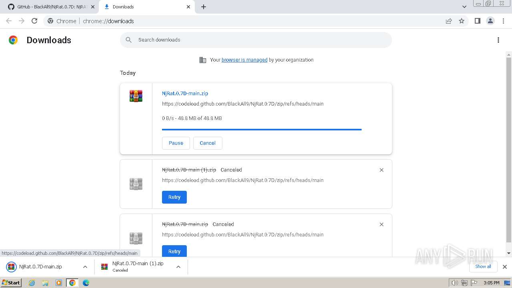Go forward with the forward arrow
Image resolution: width=512 pixels, height=288 pixels.
click(22, 21)
